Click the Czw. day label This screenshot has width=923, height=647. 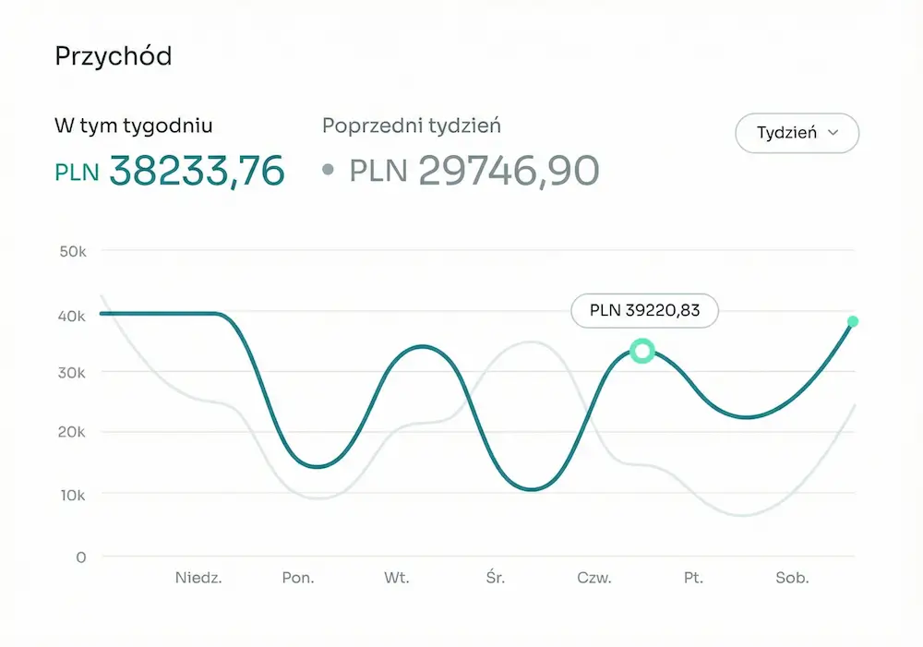(x=594, y=579)
